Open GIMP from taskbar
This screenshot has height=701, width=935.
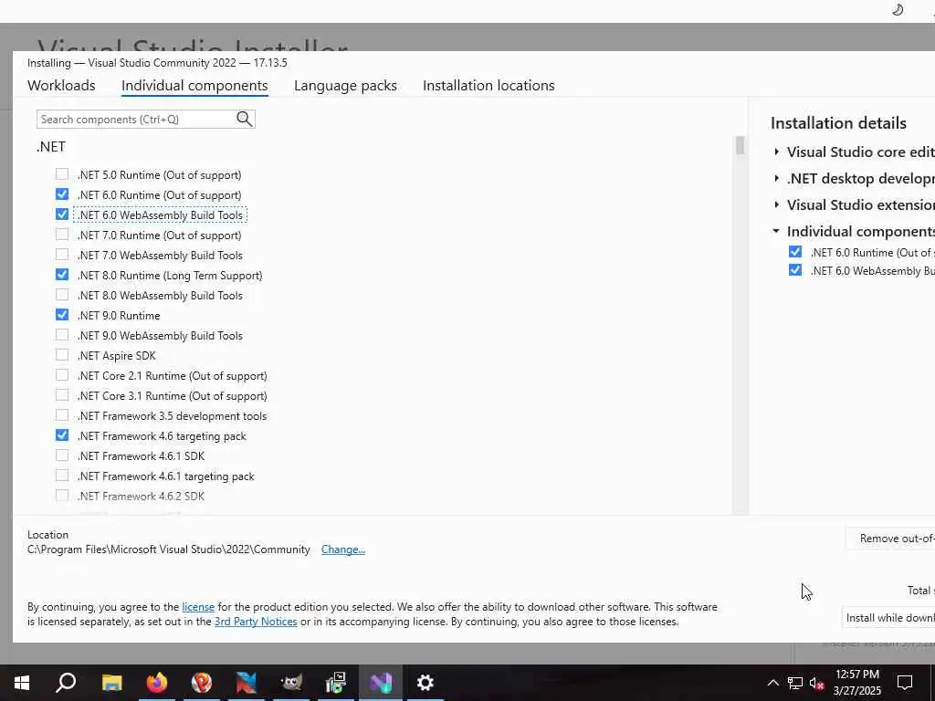[291, 683]
